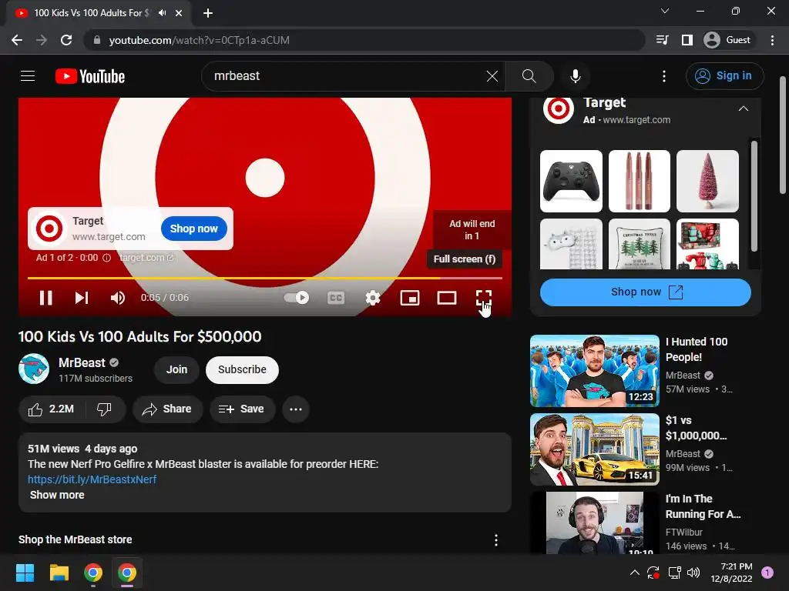Dislike the video thumbs down
The width and height of the screenshot is (789, 591).
click(104, 409)
